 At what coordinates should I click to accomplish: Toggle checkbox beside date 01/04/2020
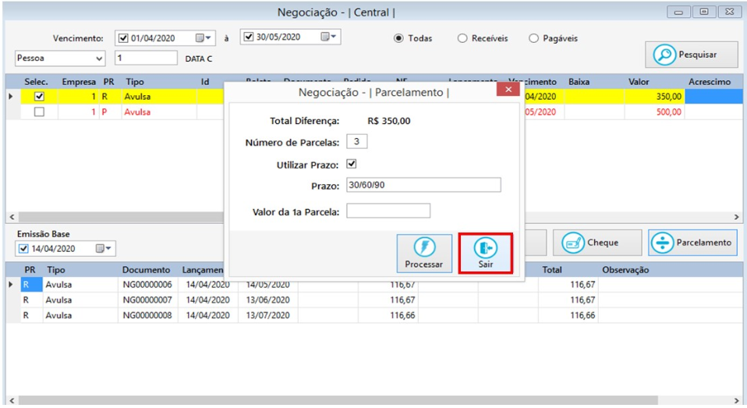pyautogui.click(x=123, y=38)
